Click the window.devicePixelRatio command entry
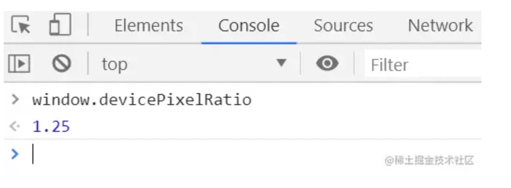Image resolution: width=511 pixels, height=188 pixels. (x=142, y=100)
